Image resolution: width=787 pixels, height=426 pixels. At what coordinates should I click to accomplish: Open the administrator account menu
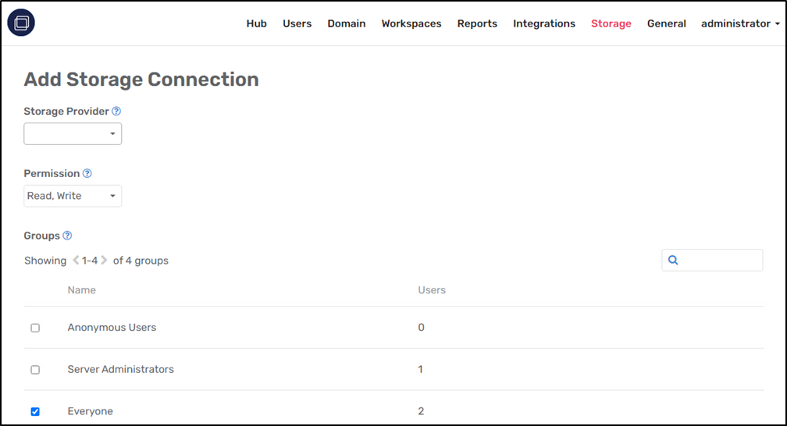pos(739,23)
